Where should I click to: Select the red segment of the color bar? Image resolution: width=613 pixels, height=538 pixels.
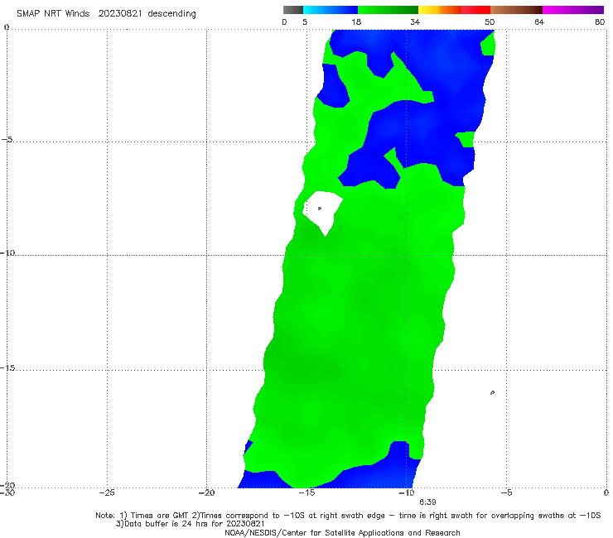click(475, 10)
